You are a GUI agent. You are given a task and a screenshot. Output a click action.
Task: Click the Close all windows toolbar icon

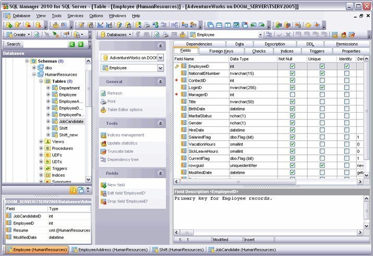pyautogui.click(x=245, y=25)
